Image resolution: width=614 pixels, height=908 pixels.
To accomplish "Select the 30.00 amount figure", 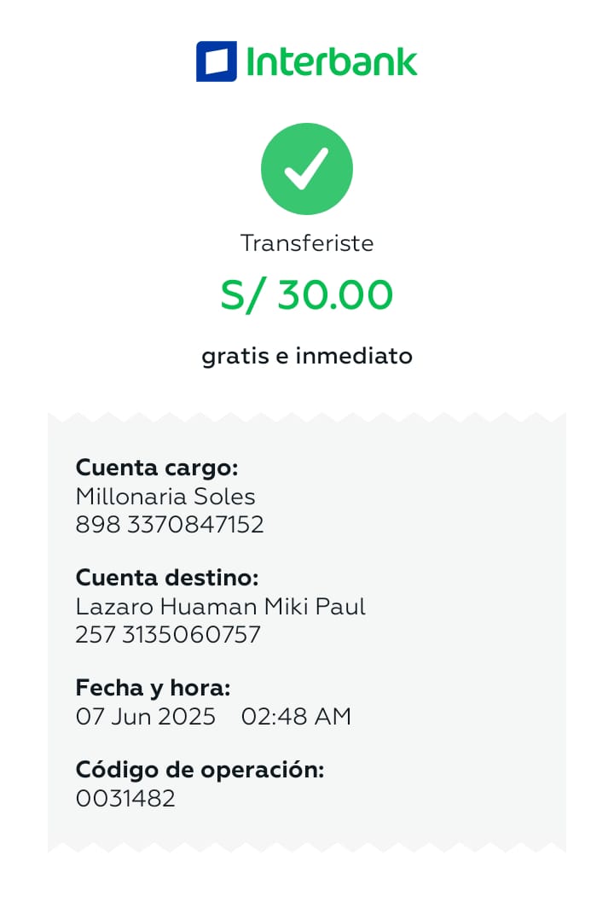I will pyautogui.click(x=335, y=295).
